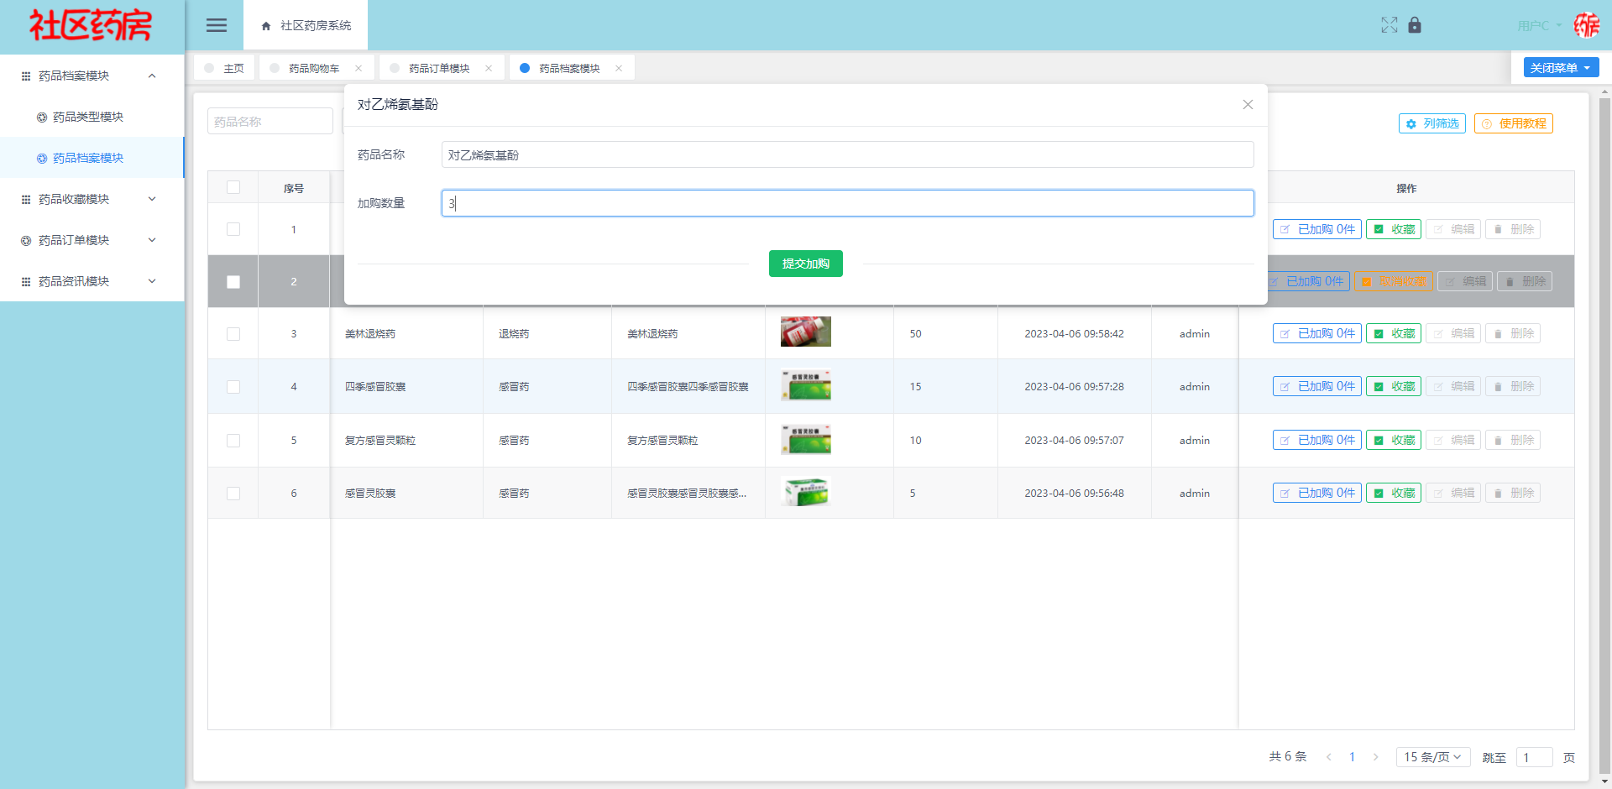Click the 药品名称 field in dialog
The height and width of the screenshot is (789, 1612).
[x=848, y=154]
